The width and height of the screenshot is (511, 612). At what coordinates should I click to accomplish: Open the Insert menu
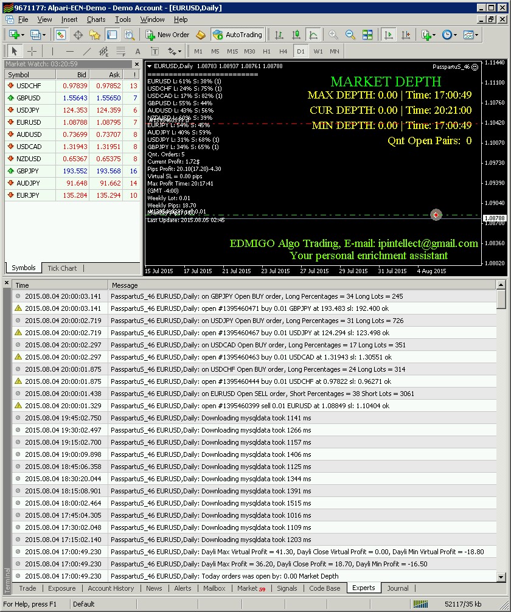pos(69,19)
